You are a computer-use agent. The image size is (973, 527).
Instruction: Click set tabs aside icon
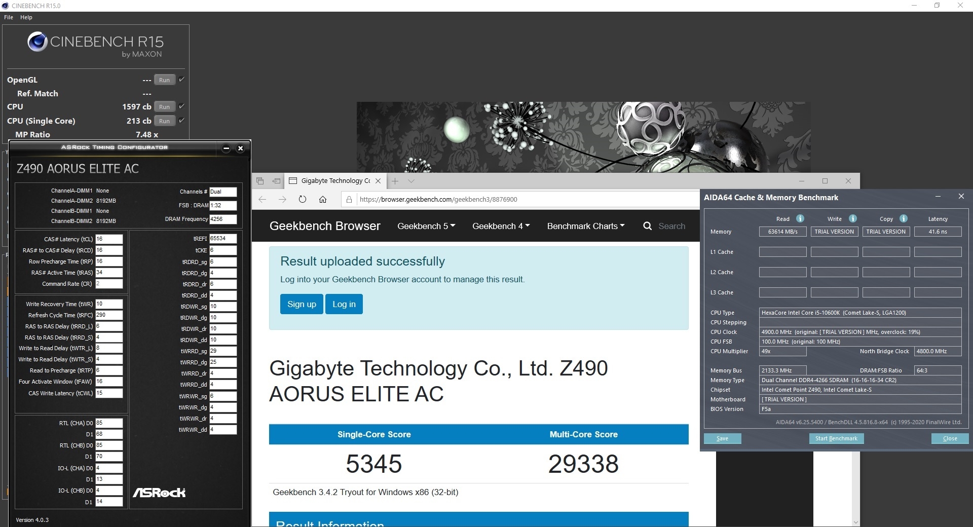click(x=276, y=181)
